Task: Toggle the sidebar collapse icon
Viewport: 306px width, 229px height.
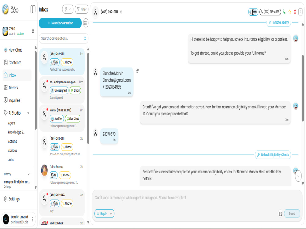Action: click(33, 9)
